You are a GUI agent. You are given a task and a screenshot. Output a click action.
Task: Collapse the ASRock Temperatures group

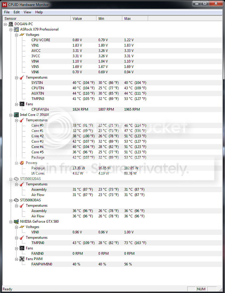click(16, 77)
